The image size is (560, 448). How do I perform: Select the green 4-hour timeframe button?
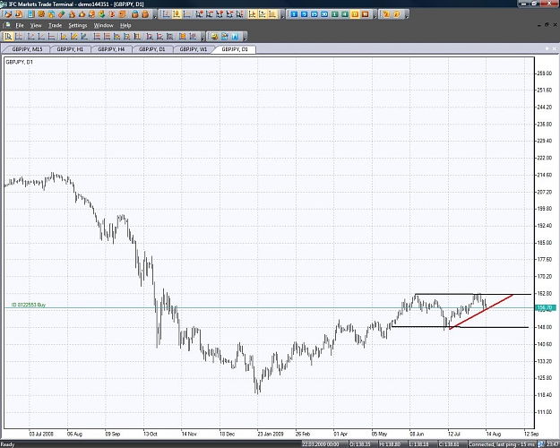345,14
